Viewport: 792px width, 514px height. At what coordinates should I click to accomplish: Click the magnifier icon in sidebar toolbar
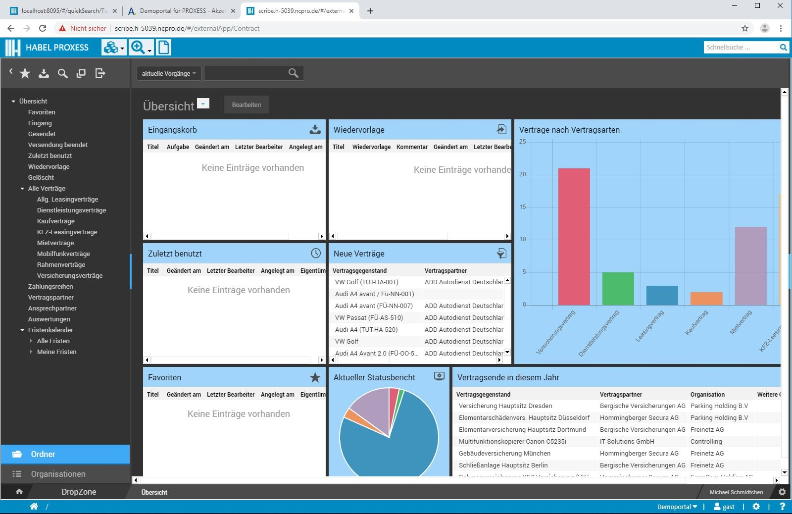(x=62, y=74)
